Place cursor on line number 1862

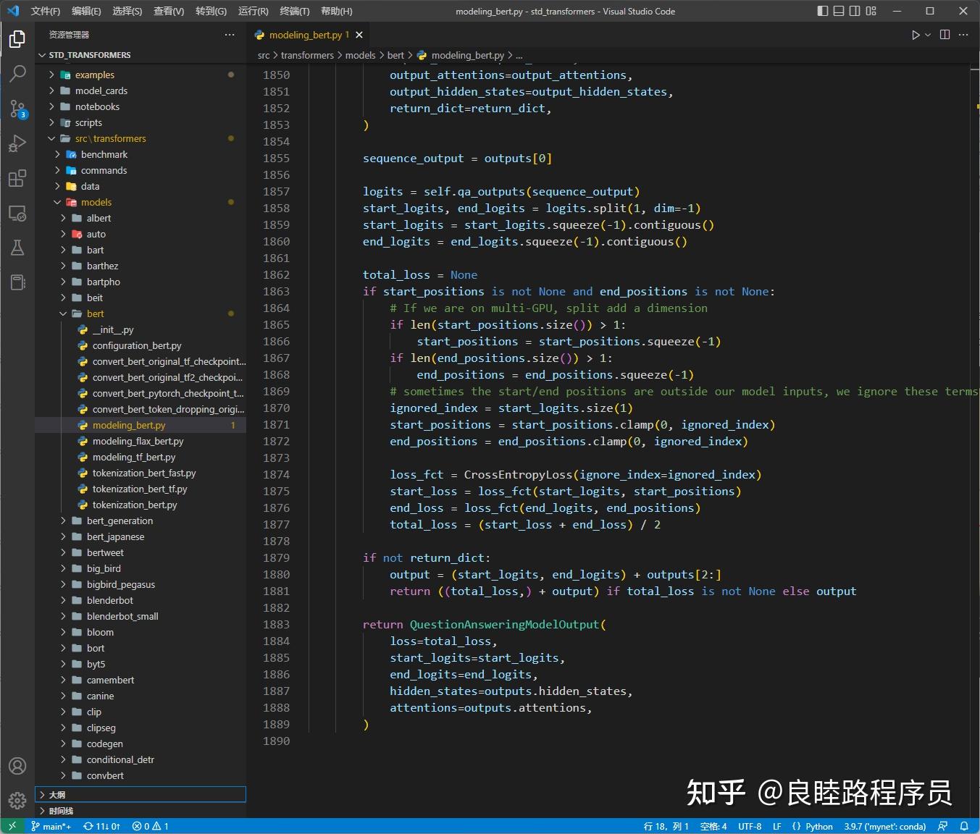point(276,275)
